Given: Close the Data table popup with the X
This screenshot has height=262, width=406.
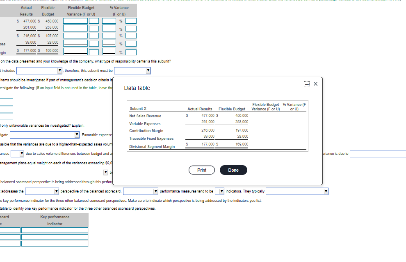Looking at the screenshot, I should coord(315,83).
